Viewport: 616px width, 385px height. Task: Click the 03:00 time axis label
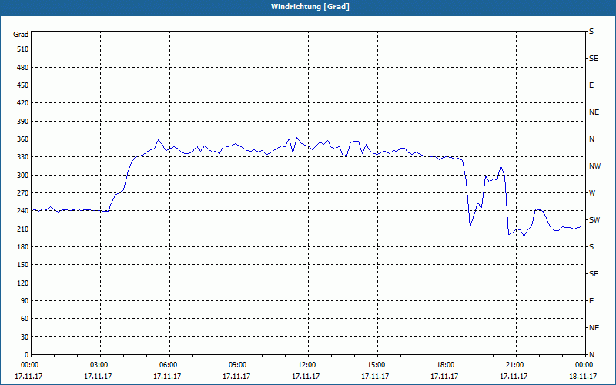tap(99, 365)
